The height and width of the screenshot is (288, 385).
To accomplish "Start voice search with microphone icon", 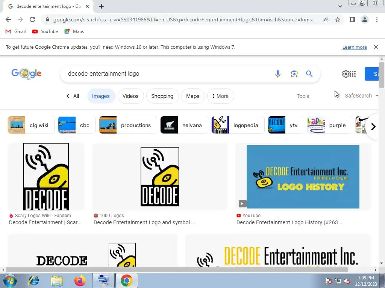I will click(278, 74).
